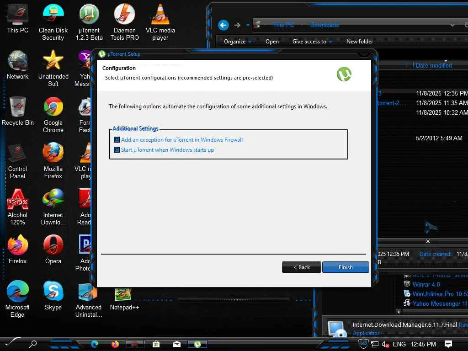Image resolution: width=468 pixels, height=351 pixels.
Task: Toggle Start µTorrent when Windows starts checkbox
Action: click(117, 150)
